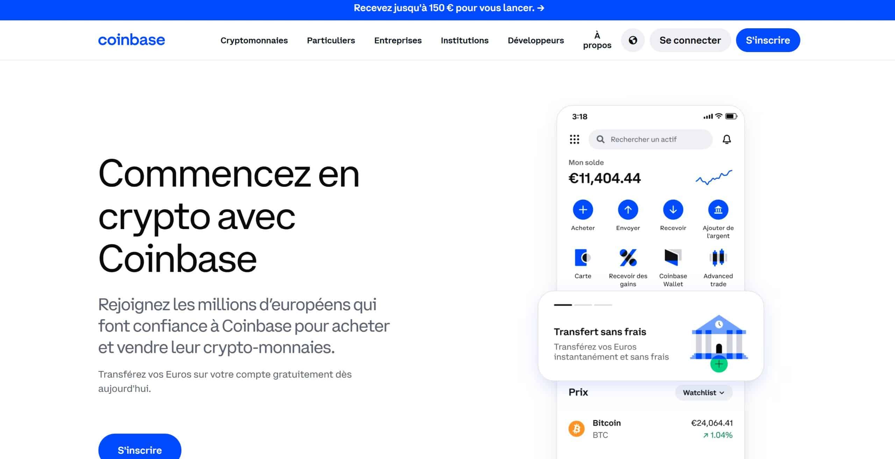The height and width of the screenshot is (459, 895).
Task: Click the Wi-Fi status icon
Action: (719, 116)
